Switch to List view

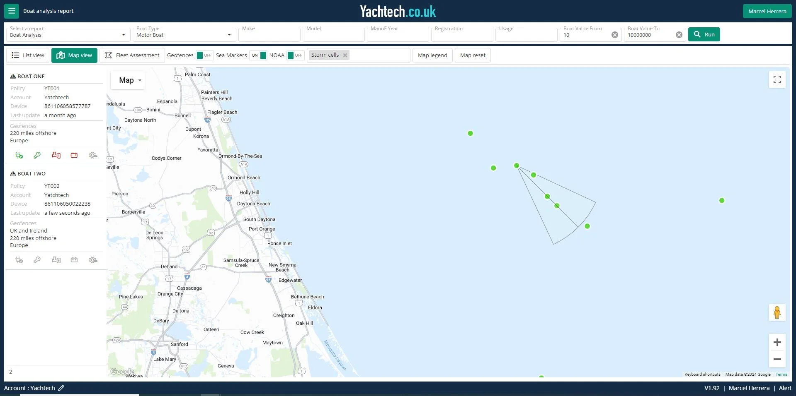coord(28,55)
